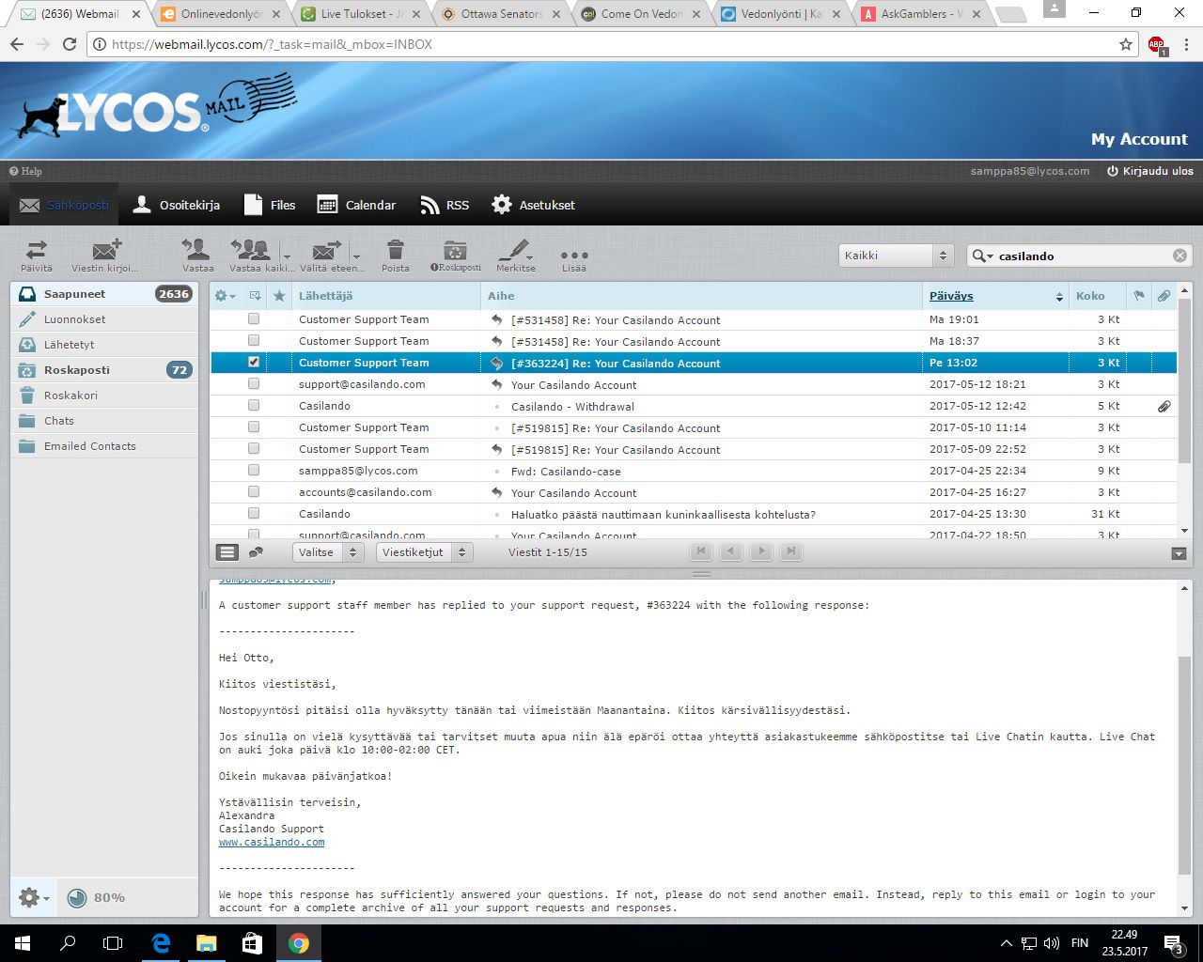Select checkbox for accounts@casilando.com message

(x=254, y=492)
